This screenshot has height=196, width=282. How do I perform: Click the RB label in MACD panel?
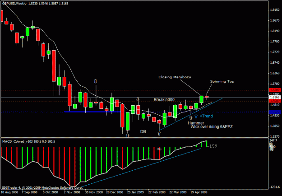point(159,149)
